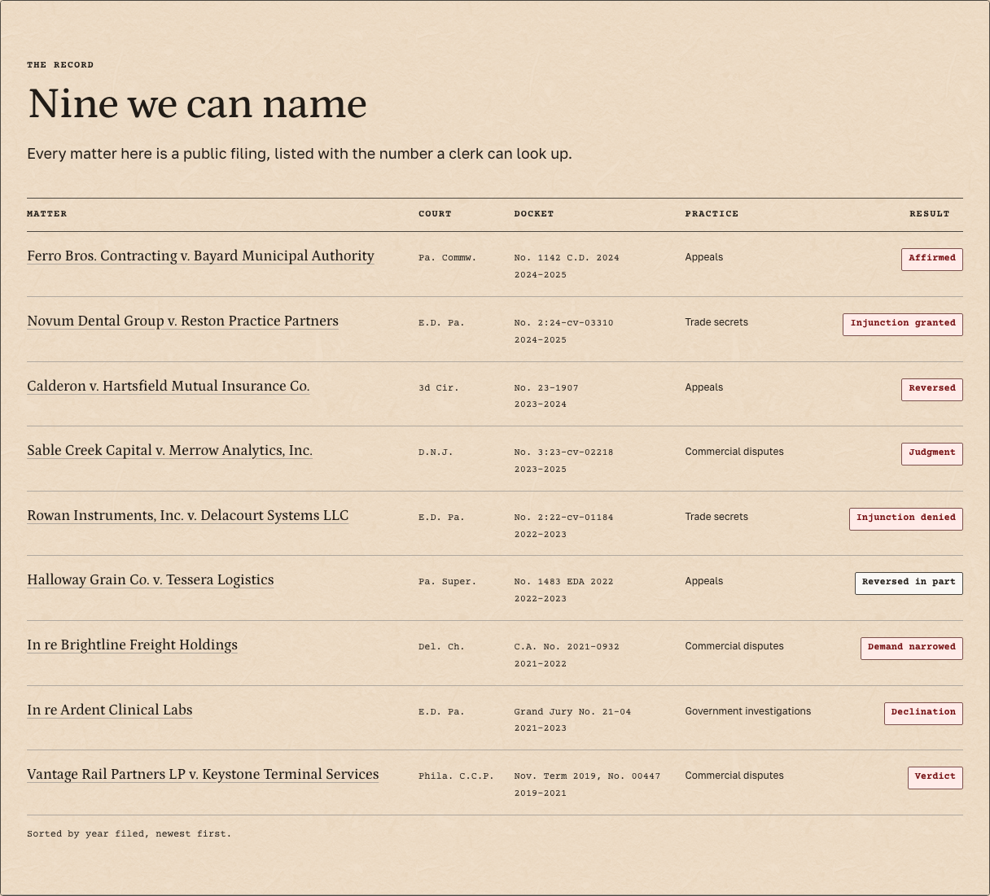Image resolution: width=990 pixels, height=896 pixels.
Task: Open Novum Dental Group v. Reston Practice Partners
Action: 182,321
